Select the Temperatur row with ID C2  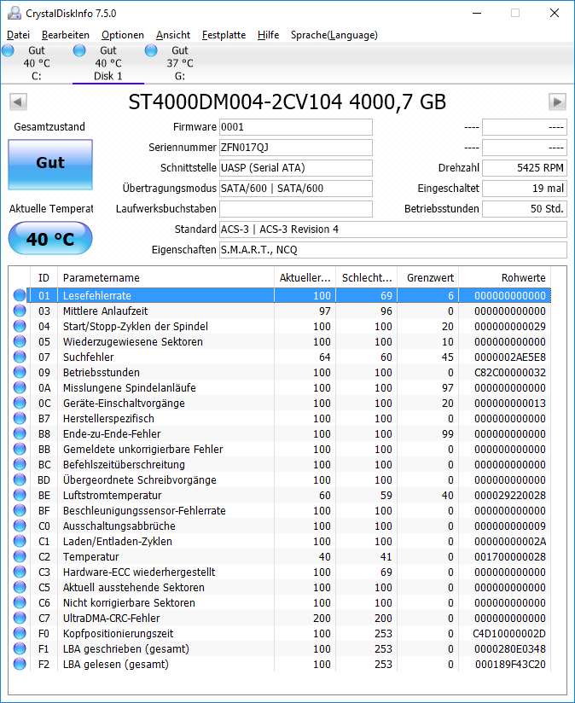(x=280, y=556)
